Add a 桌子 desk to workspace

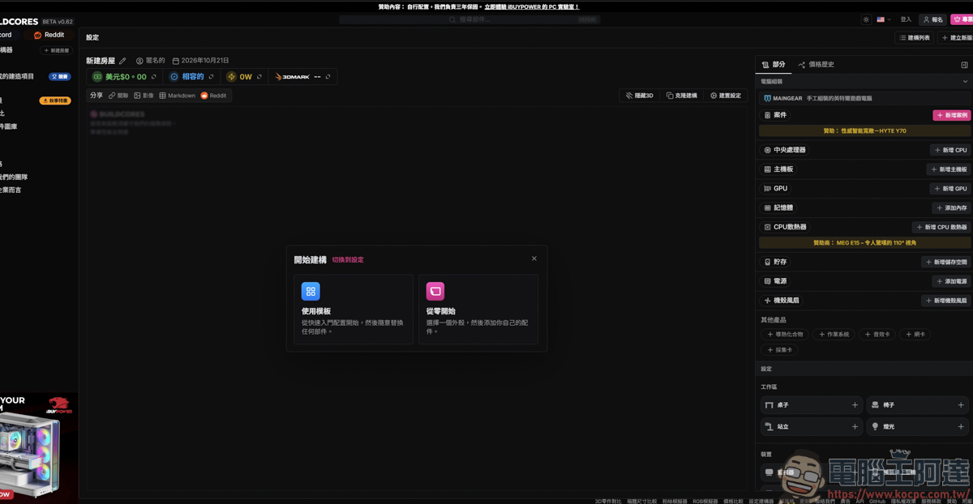point(812,405)
